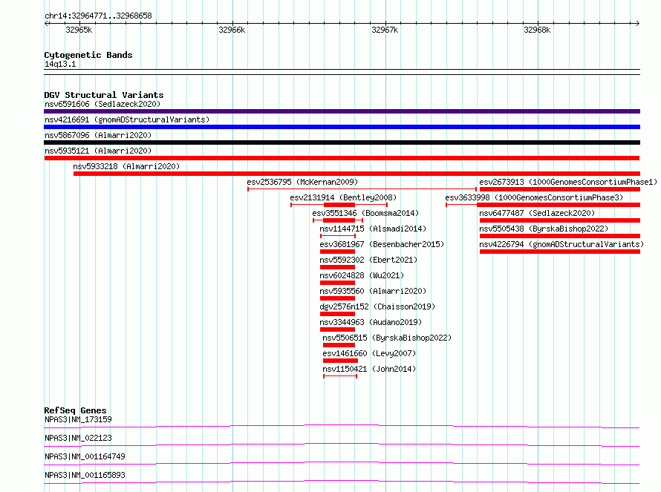Screen dimensions: 661x492
Task: Select nsv5592302 (Ebert2021) variant label
Action: tap(368, 260)
